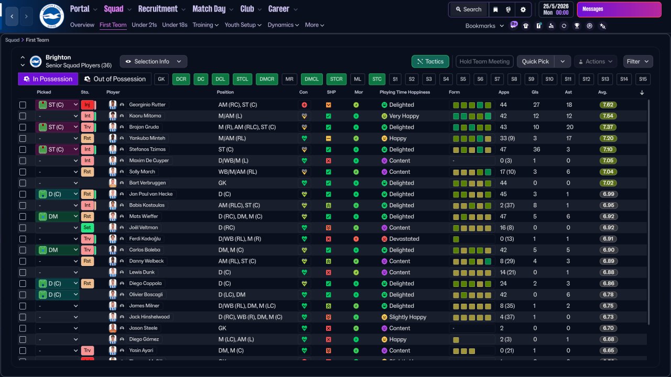Open the star search bookmark icon
This screenshot has width=671, height=377.
pos(602,26)
